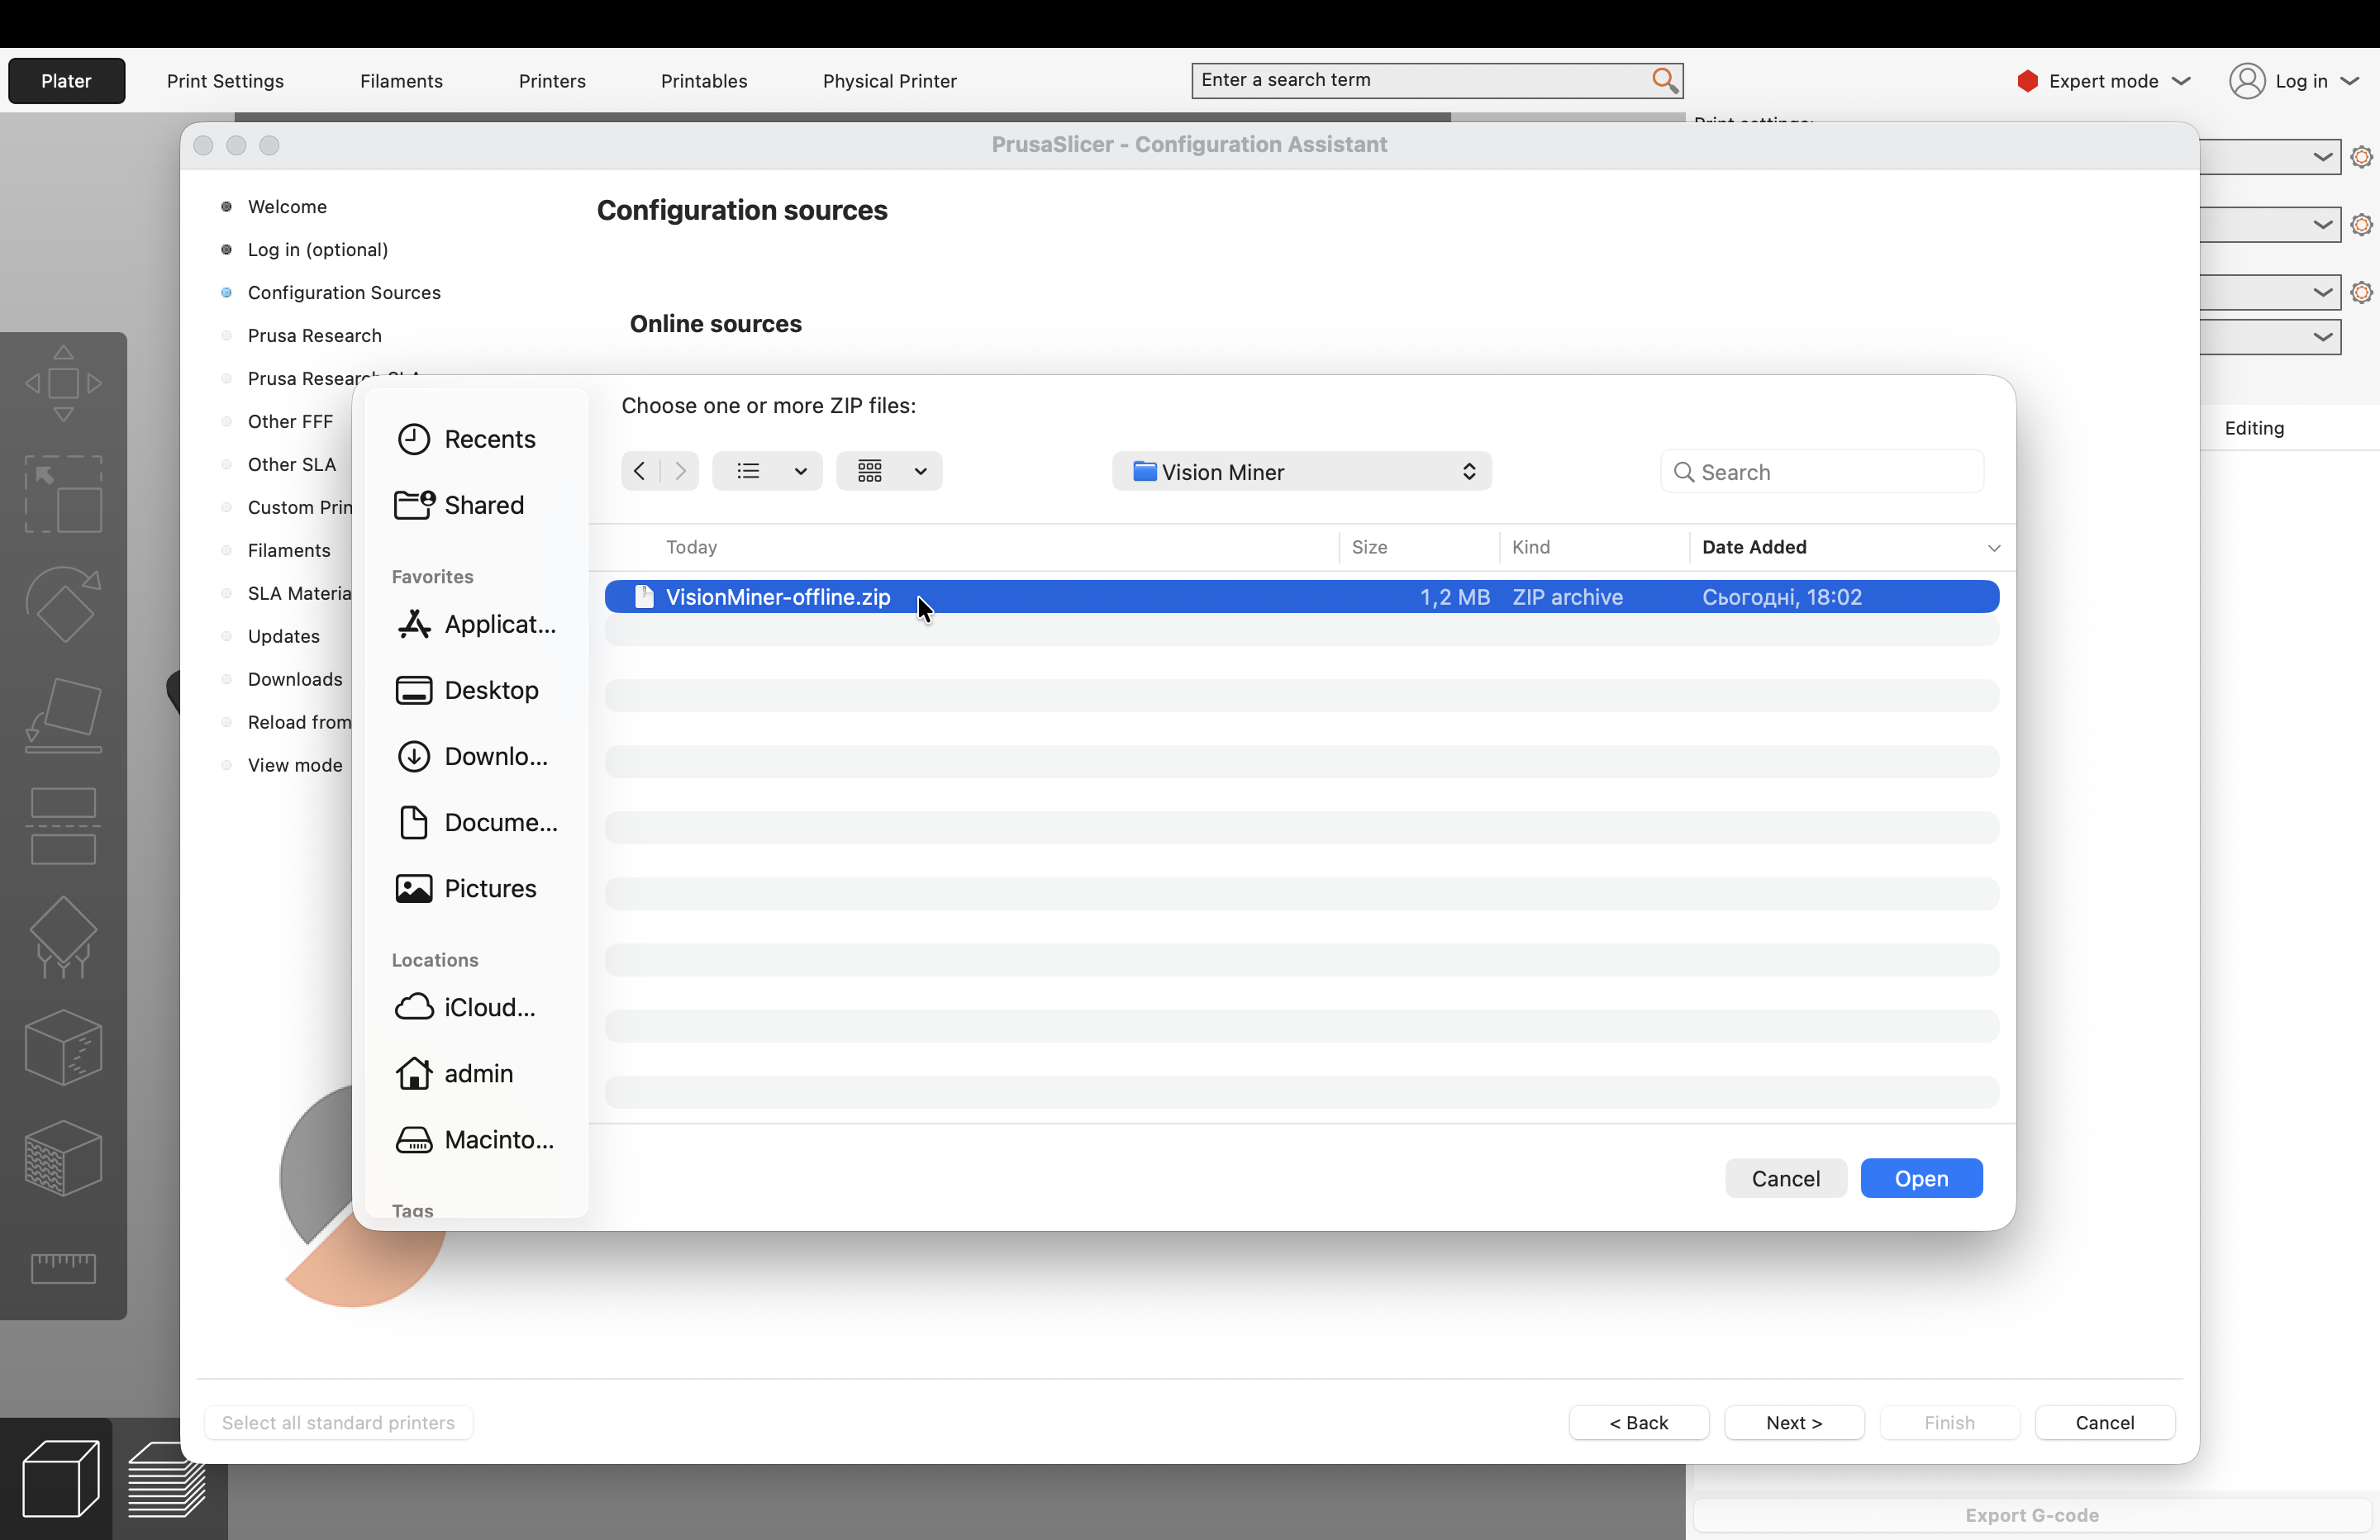This screenshot has height=1540, width=2380.
Task: Switch to Physical Printer tab
Action: point(889,81)
